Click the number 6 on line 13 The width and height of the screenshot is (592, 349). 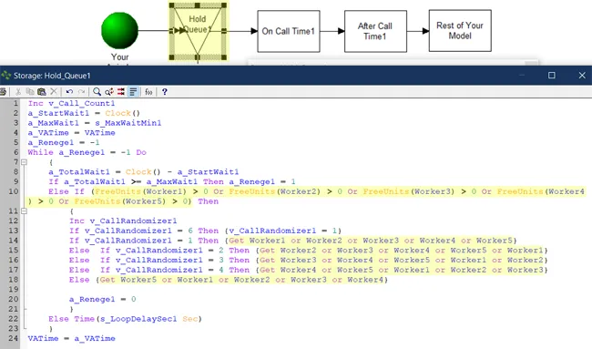190,231
